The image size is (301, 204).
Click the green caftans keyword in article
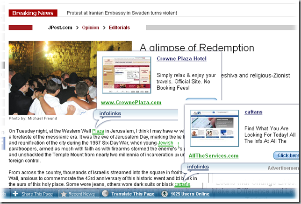[x=182, y=184]
